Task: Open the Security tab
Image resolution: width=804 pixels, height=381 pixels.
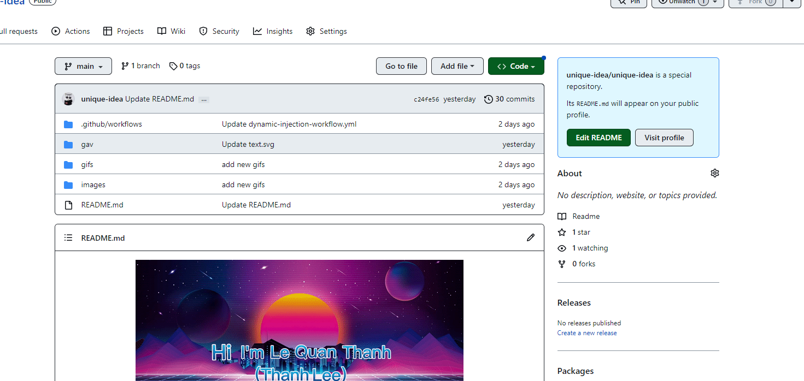Action: click(219, 31)
